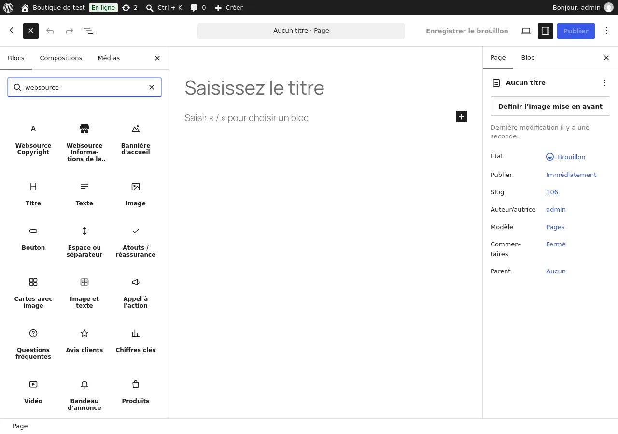Toggle the block inserter panel closed
Viewport: 618px width, 434px height.
31,31
